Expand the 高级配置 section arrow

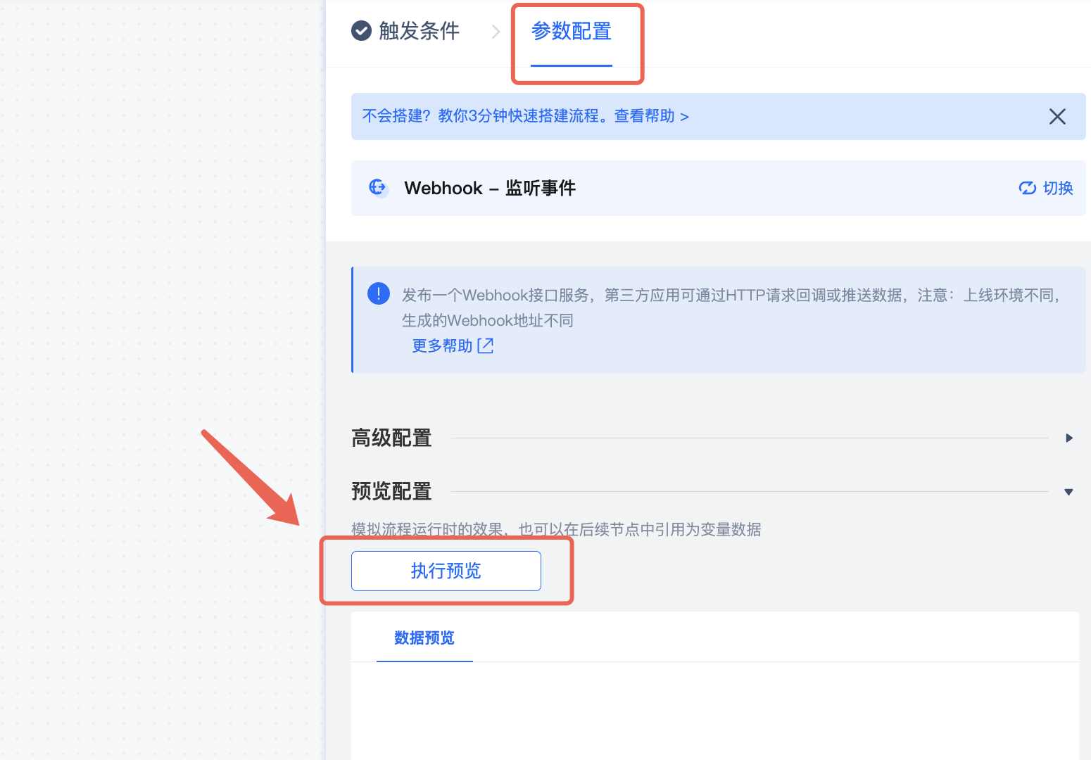1069,438
